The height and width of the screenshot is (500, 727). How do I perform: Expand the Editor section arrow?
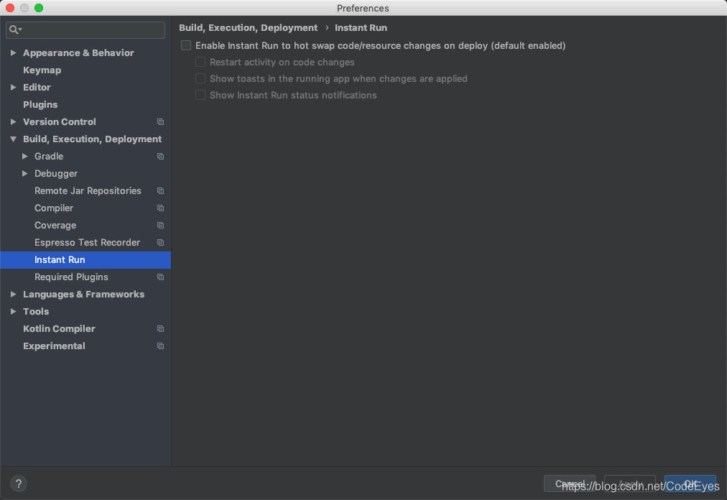coord(14,87)
